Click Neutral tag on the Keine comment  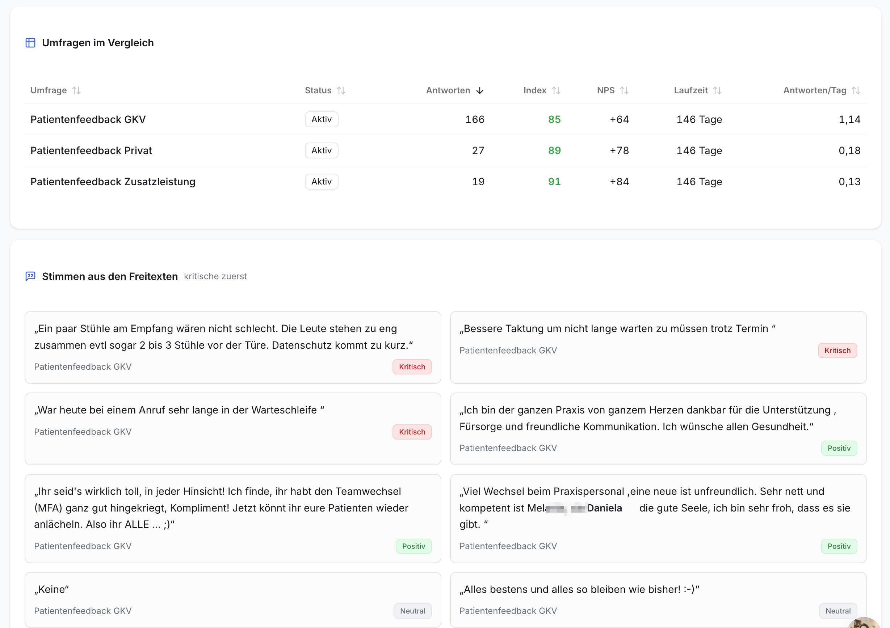click(x=412, y=611)
